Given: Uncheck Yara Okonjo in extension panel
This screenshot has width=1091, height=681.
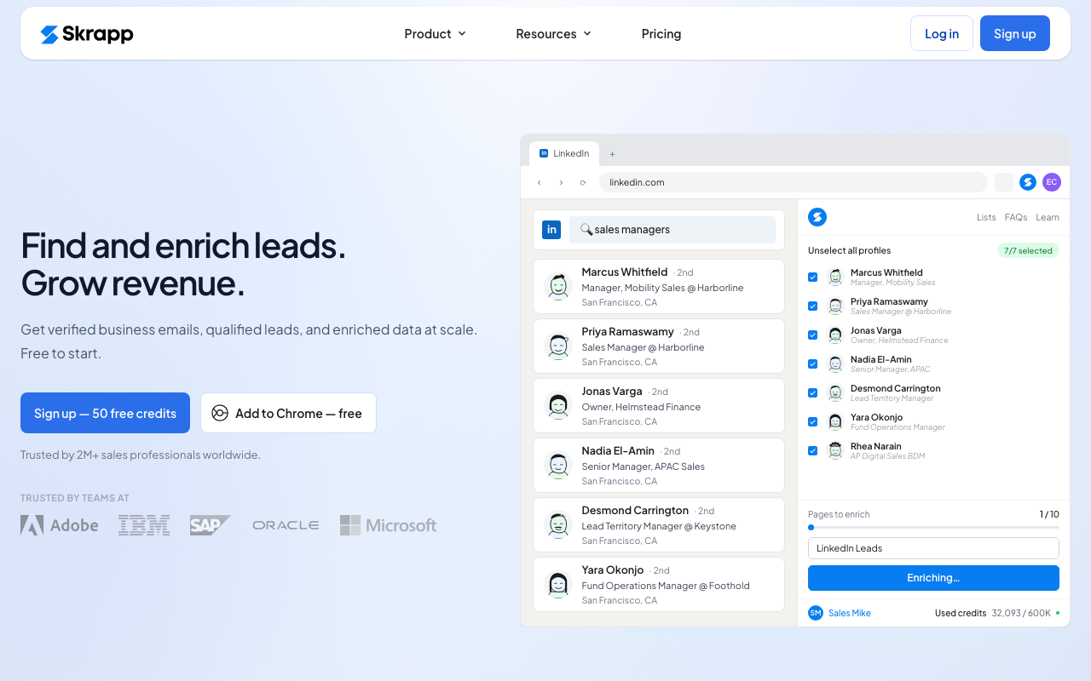Looking at the screenshot, I should [813, 421].
